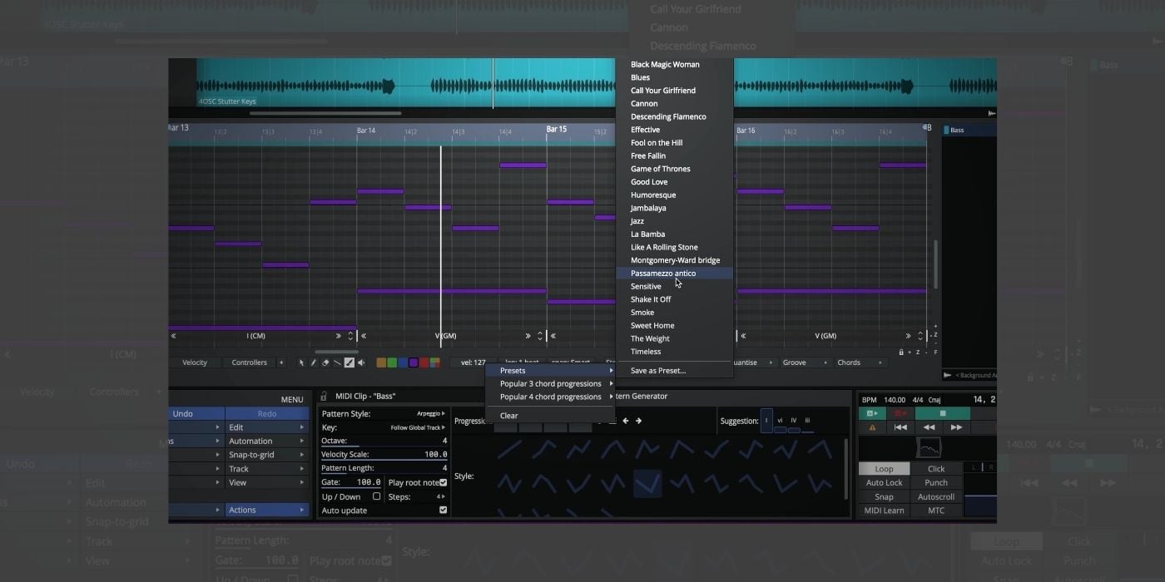Jump to start with skip-back button

click(900, 427)
